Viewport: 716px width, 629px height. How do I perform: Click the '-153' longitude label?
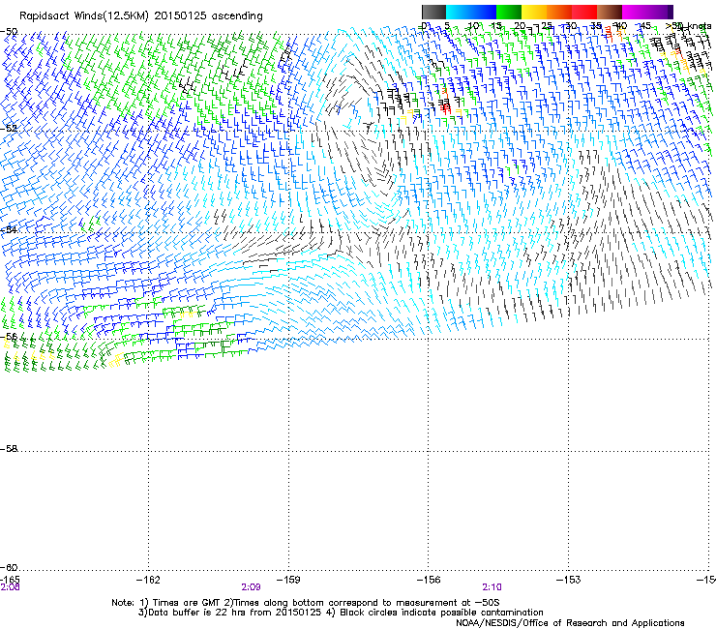(569, 580)
